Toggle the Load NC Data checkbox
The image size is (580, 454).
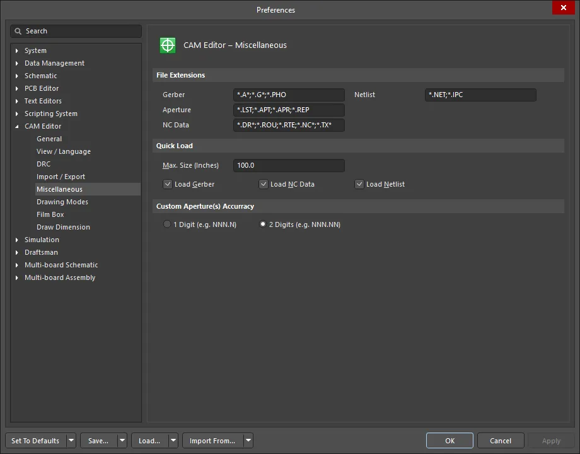coord(264,184)
